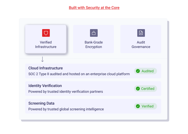The height and width of the screenshot is (134, 188).
Task: Select the Identity Verification row
Action: (x=93, y=89)
